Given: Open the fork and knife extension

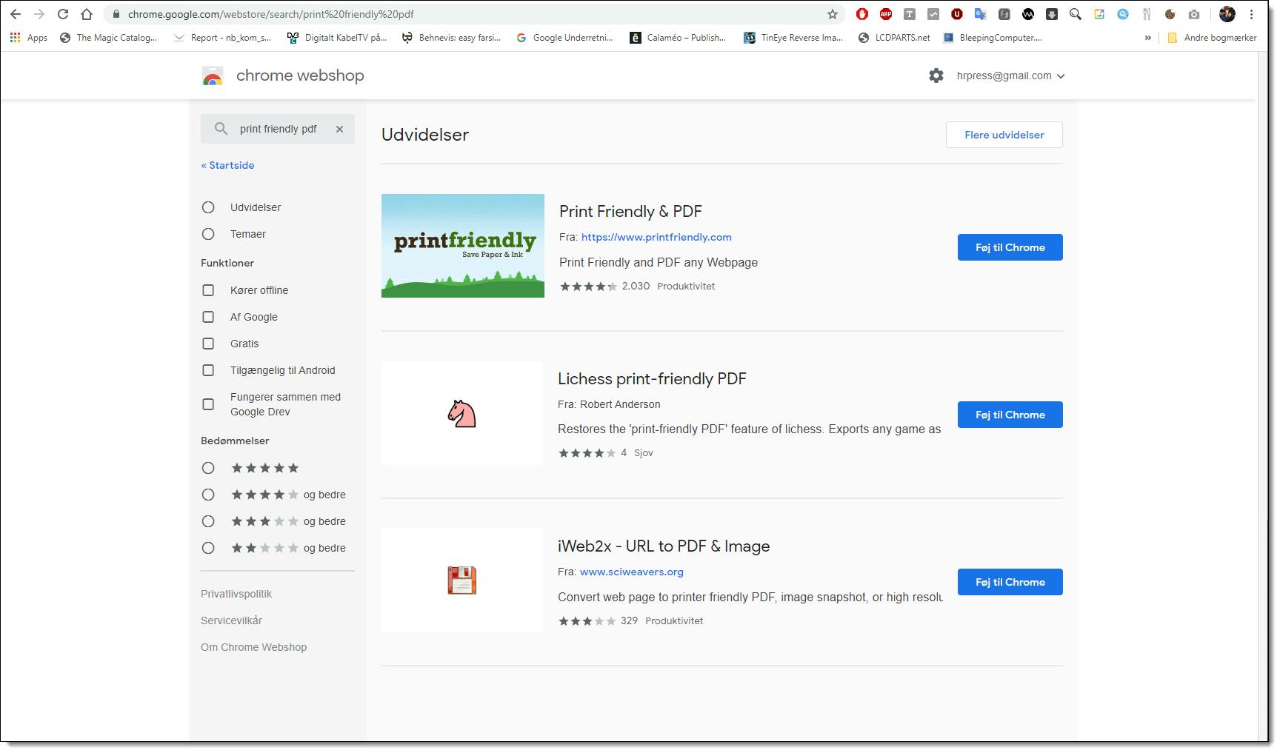Looking at the screenshot, I should pyautogui.click(x=1147, y=14).
